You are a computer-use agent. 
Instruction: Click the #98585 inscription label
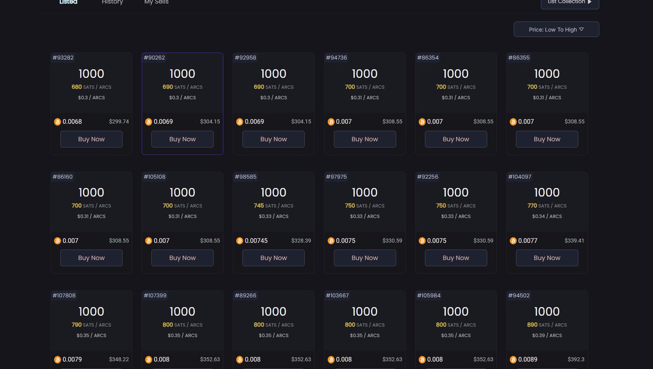click(245, 177)
